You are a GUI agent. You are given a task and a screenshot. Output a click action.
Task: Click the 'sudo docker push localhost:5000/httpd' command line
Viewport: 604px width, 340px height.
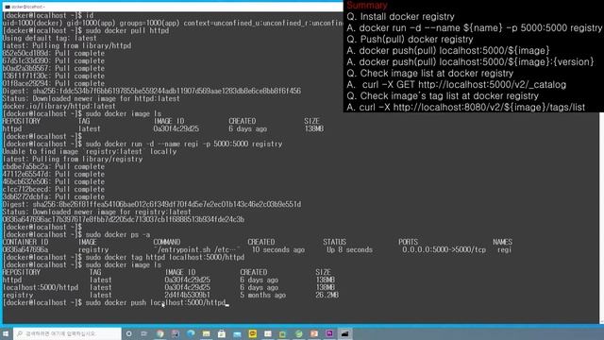(156, 302)
